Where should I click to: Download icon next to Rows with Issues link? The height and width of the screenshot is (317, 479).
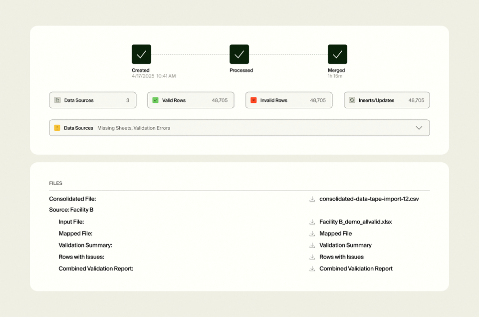pyautogui.click(x=312, y=257)
